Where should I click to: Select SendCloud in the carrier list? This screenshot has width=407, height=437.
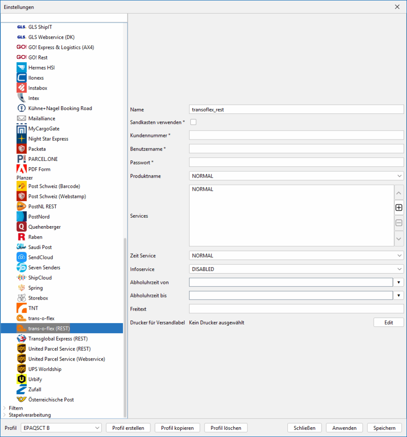pyautogui.click(x=41, y=257)
